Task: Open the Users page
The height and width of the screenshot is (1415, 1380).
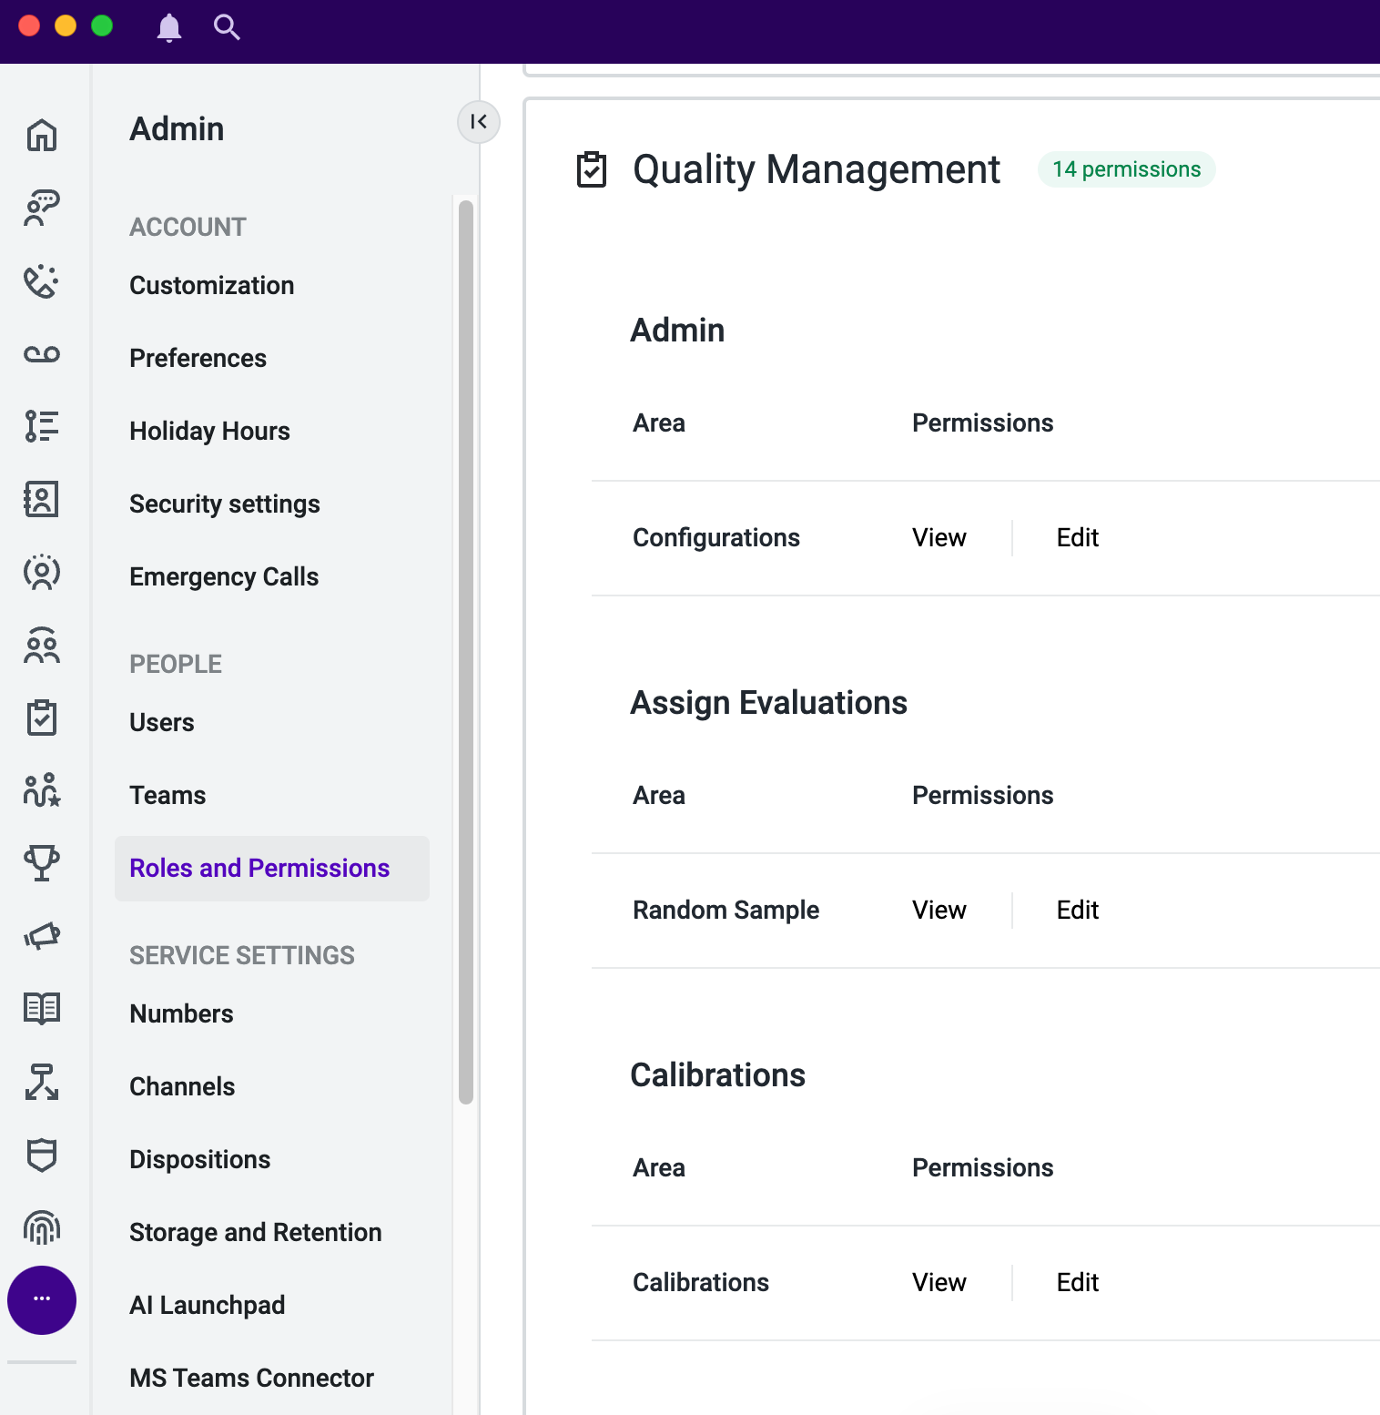Action: tap(162, 722)
